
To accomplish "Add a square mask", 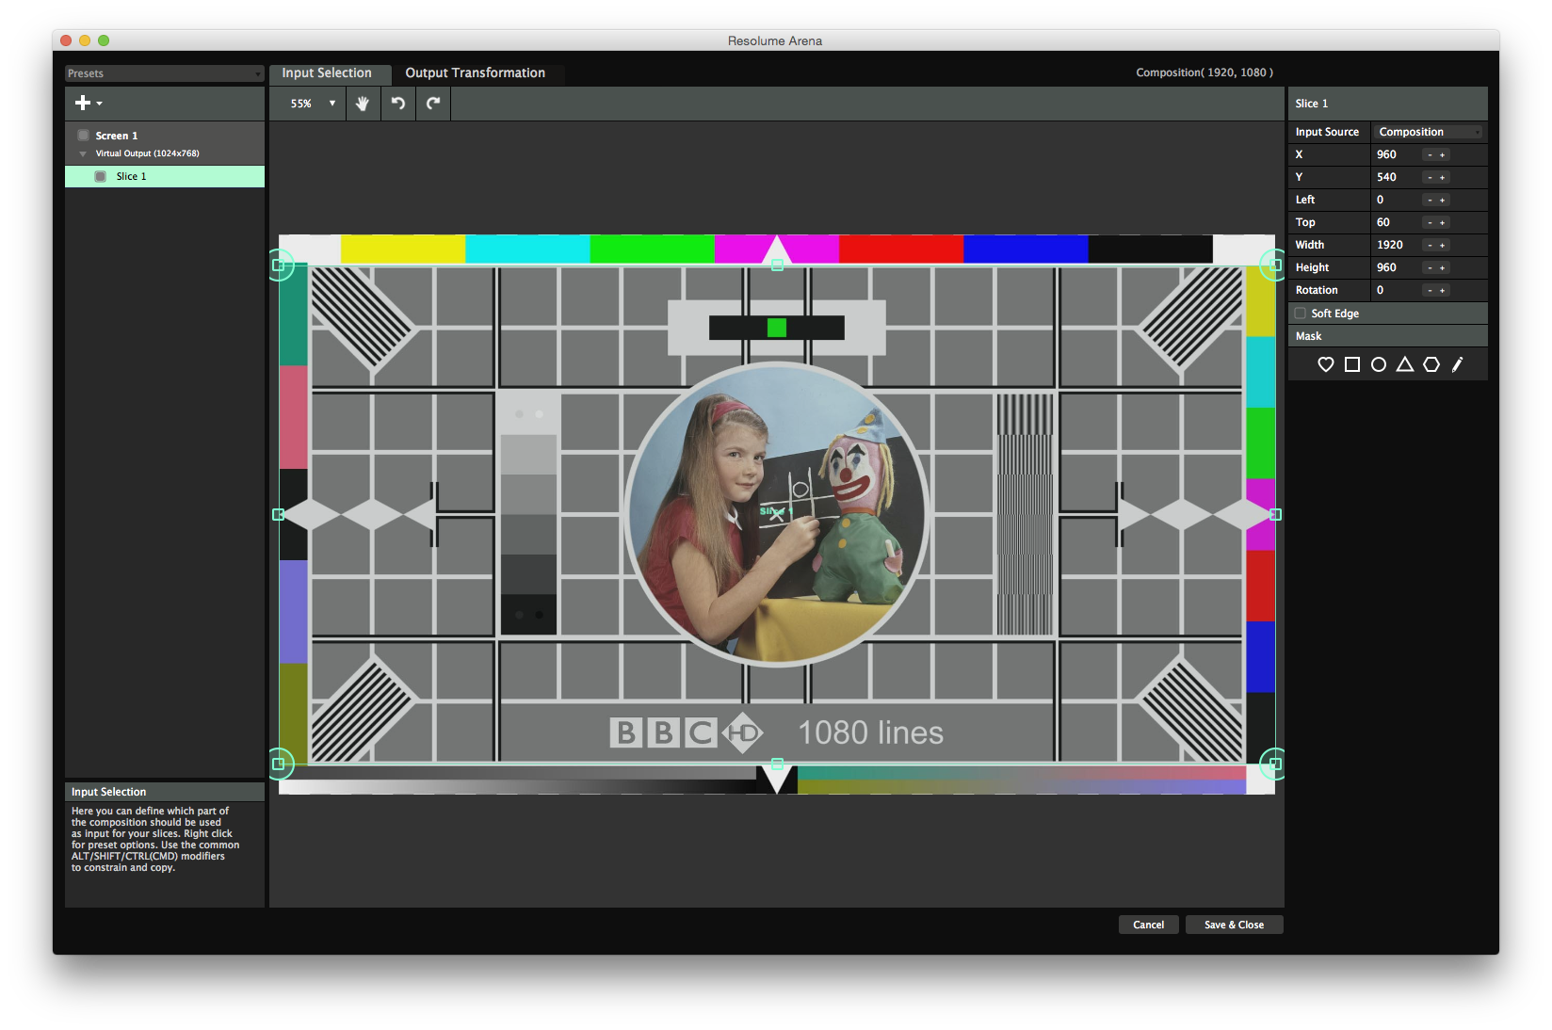I will [1352, 364].
